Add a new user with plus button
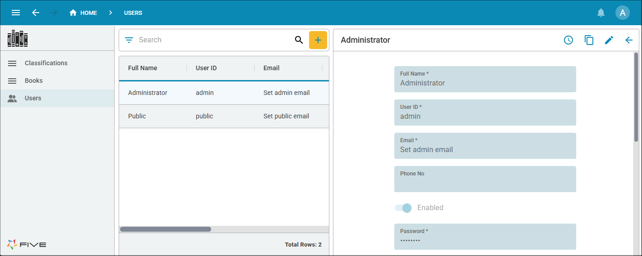 pos(318,40)
